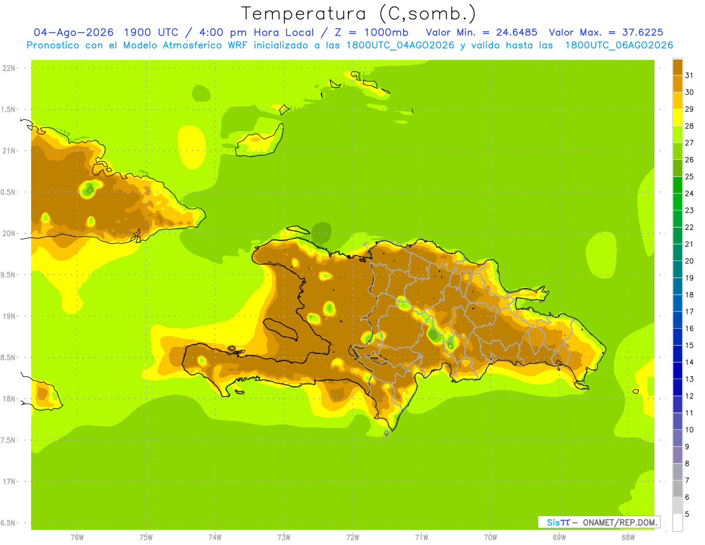Image resolution: width=705 pixels, height=545 pixels.
Task: Select the yellow swatch between 28 and 29
Action: click(677, 118)
